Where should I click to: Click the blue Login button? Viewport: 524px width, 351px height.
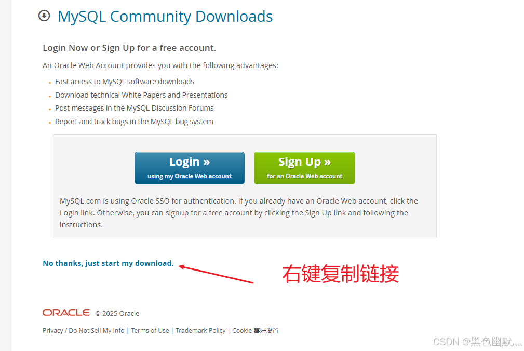point(190,168)
